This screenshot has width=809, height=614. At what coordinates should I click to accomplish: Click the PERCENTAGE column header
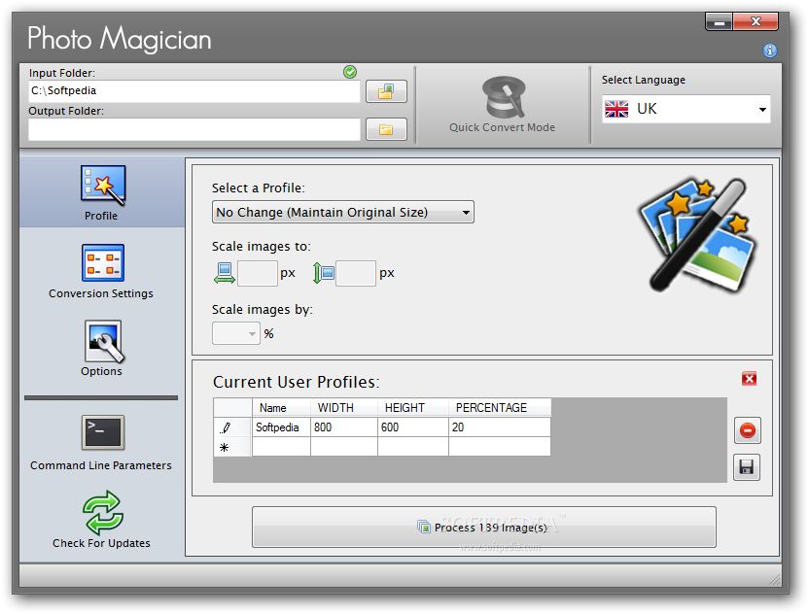click(x=500, y=408)
